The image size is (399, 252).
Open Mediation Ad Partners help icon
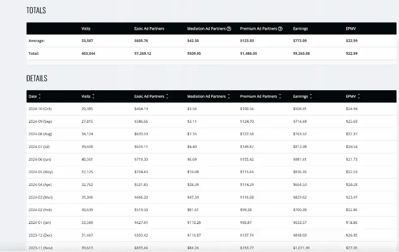229,29
